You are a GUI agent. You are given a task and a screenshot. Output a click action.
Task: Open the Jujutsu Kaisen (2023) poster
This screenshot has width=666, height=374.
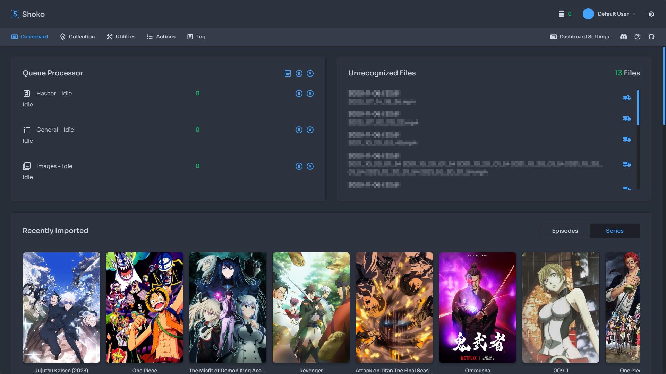point(61,308)
